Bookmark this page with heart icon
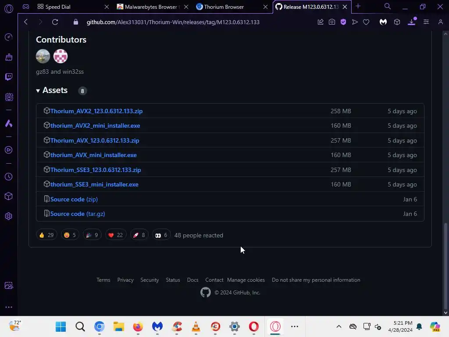Viewport: 449px width, 337px height. pyautogui.click(x=366, y=22)
